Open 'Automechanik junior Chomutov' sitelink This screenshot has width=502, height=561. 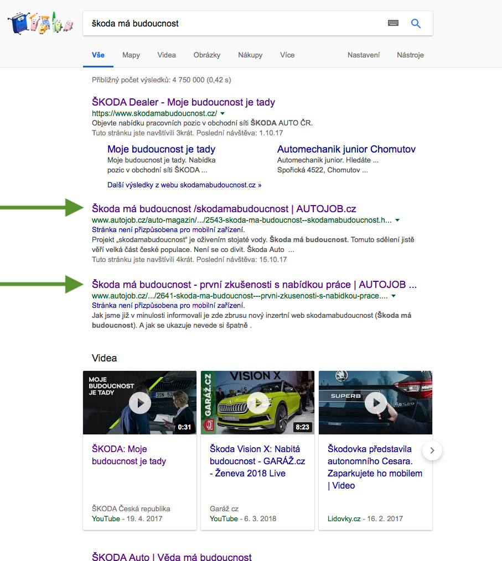pos(346,149)
